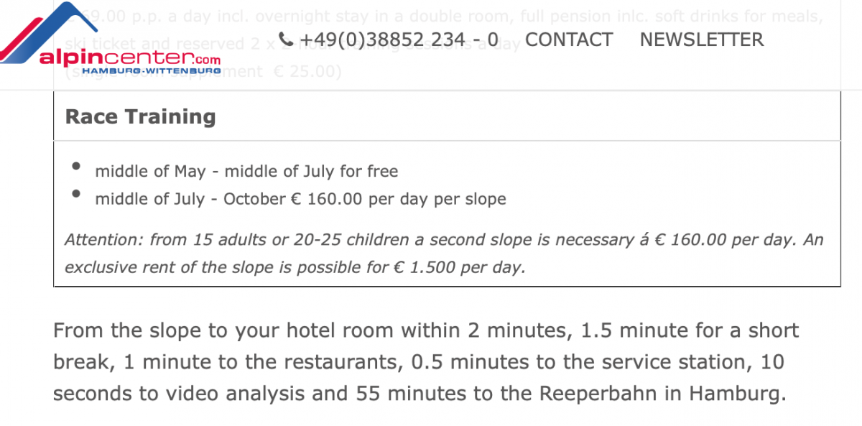Call the +49(0)38852 234 - 0 number
The width and height of the screenshot is (862, 426).
pyautogui.click(x=399, y=40)
